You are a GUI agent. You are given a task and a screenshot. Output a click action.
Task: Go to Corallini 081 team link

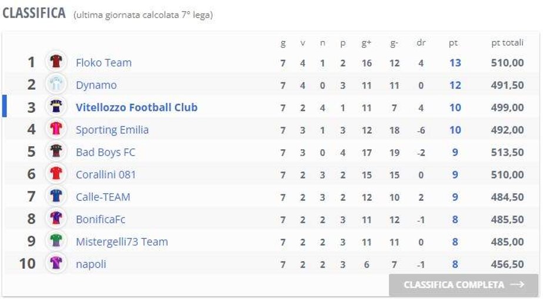click(x=106, y=174)
